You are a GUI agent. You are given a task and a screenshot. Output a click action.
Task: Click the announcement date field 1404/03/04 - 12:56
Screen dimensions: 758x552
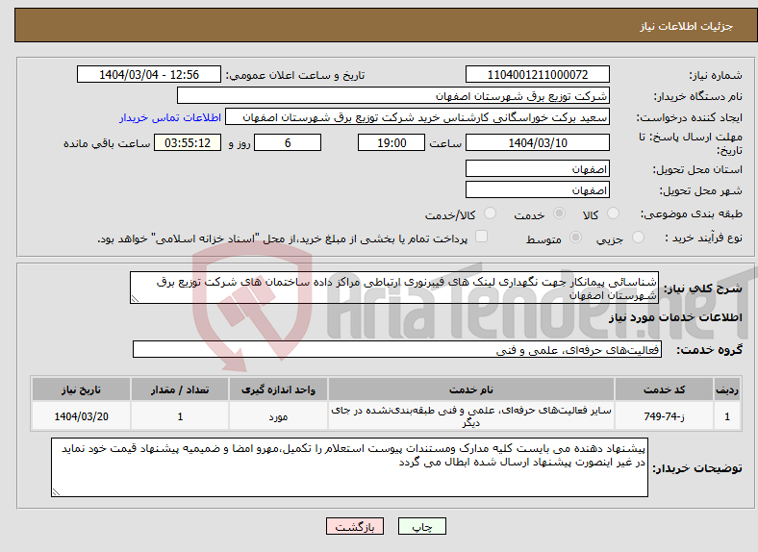point(149,74)
